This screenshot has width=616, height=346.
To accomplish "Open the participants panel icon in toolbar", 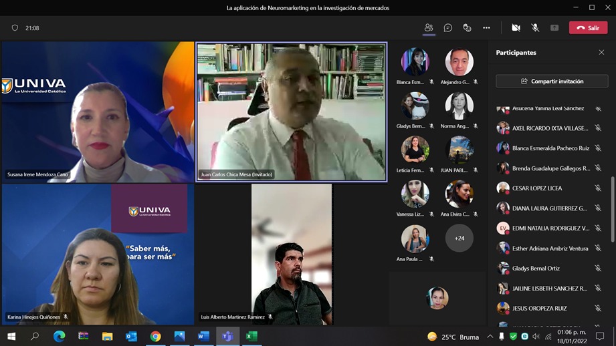I will (429, 28).
